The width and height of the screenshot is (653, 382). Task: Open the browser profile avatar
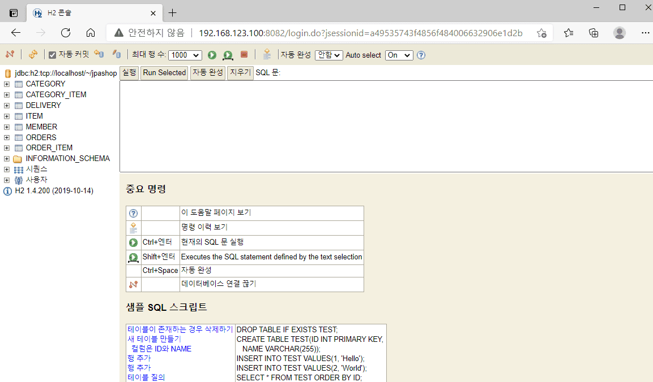click(x=620, y=33)
